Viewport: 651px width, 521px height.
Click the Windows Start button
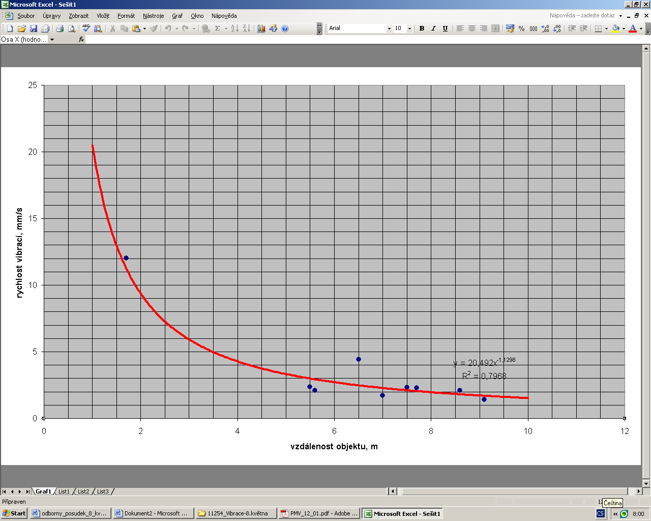(x=14, y=513)
